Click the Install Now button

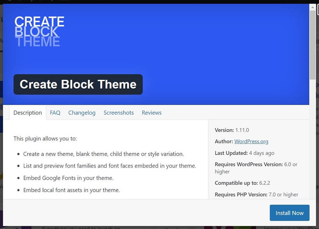click(x=289, y=213)
